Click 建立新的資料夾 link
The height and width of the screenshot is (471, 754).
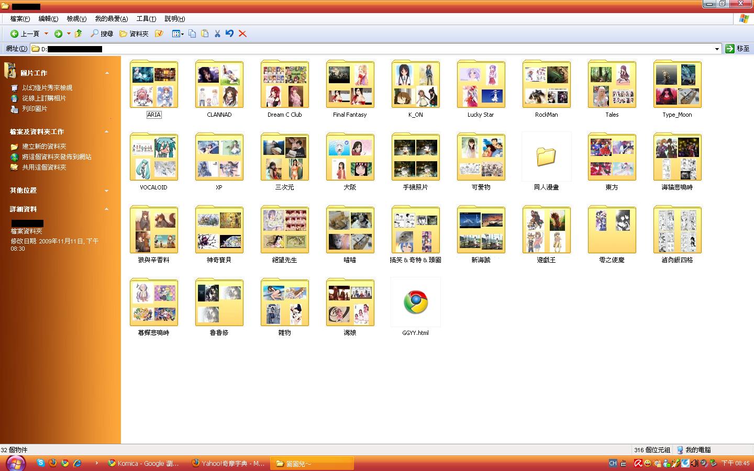44,147
